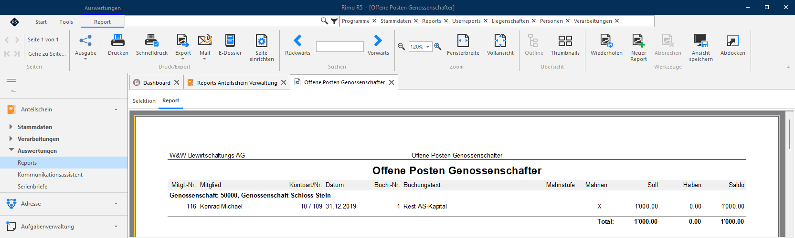Close the Reports Anteilschein Verwaltung tab
Screen dimensions: 795x238
tap(284, 82)
